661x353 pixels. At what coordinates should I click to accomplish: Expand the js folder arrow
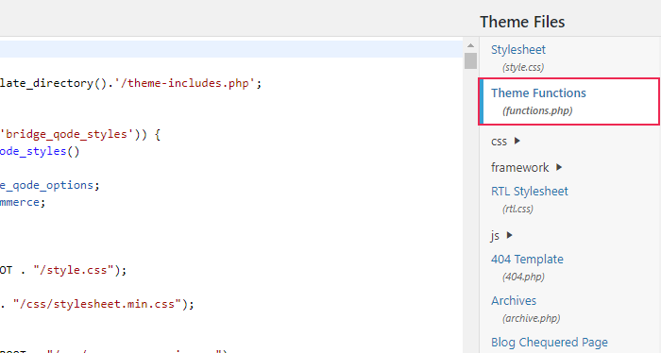(x=509, y=235)
